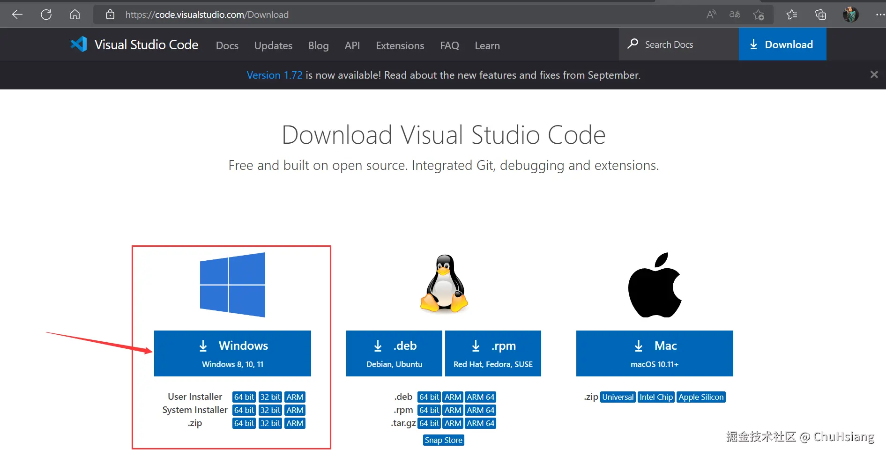The image size is (886, 456).
Task: Open the browser settings ellipsis menu
Action: (x=880, y=15)
